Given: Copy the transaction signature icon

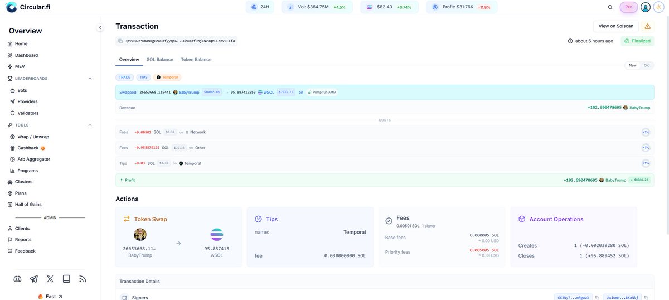Looking at the screenshot, I should click(x=120, y=41).
